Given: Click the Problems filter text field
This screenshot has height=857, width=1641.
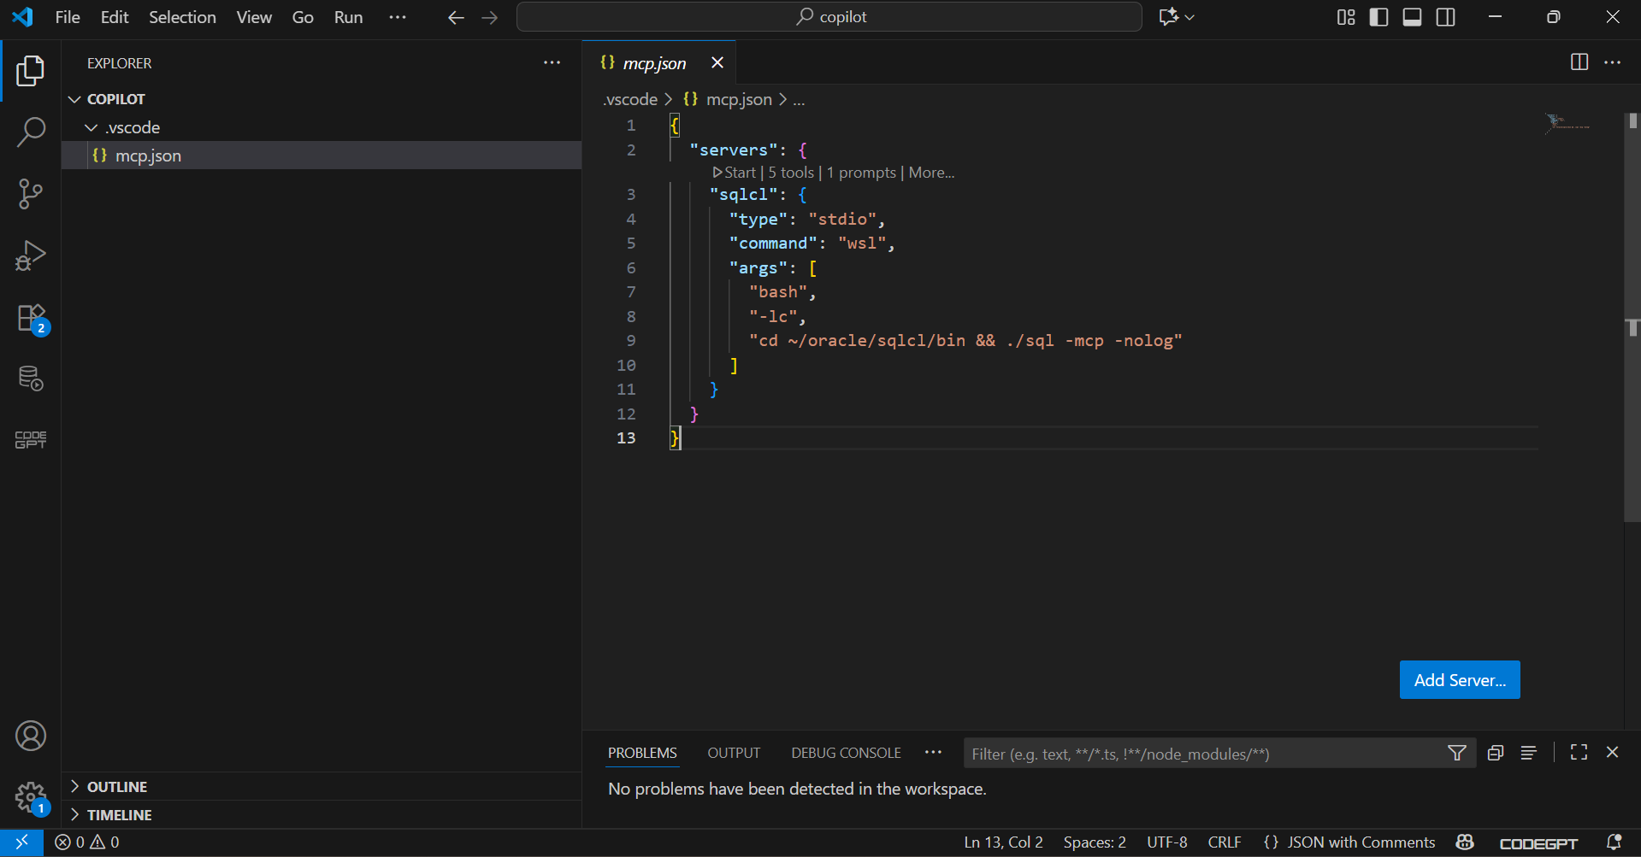Looking at the screenshot, I should (x=1197, y=754).
